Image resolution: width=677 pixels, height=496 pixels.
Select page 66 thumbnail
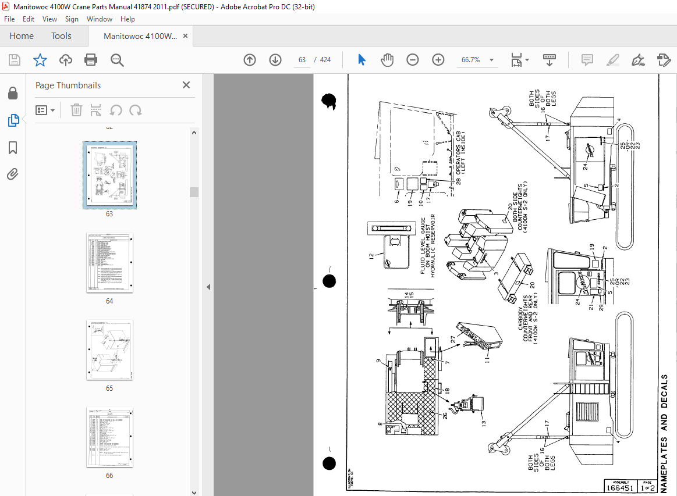109,437
